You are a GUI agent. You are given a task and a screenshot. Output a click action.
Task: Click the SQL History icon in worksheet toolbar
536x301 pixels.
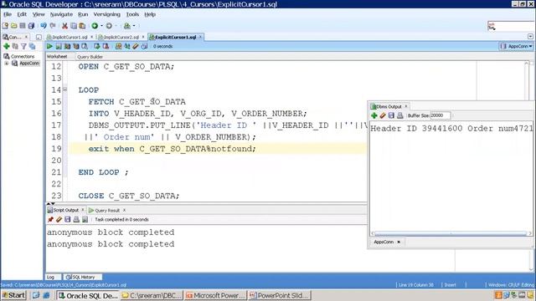pos(145,46)
